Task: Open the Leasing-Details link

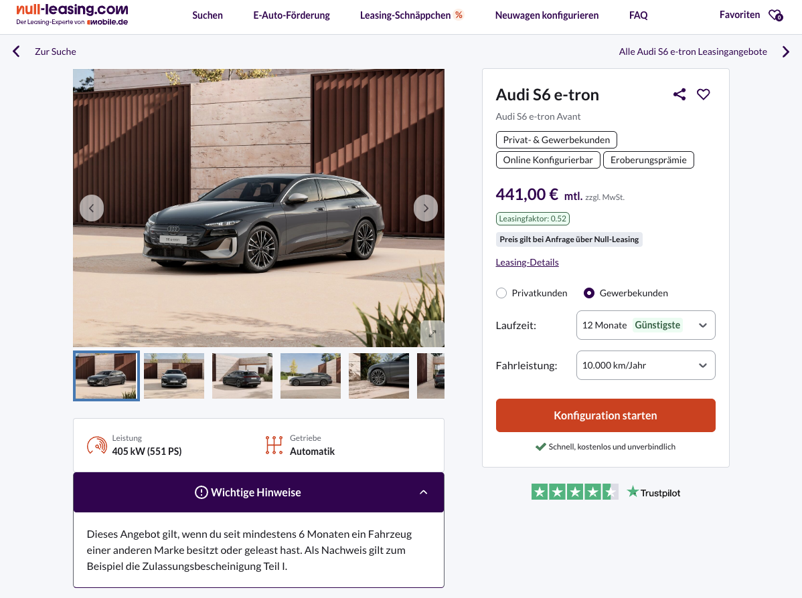Action: tap(527, 262)
